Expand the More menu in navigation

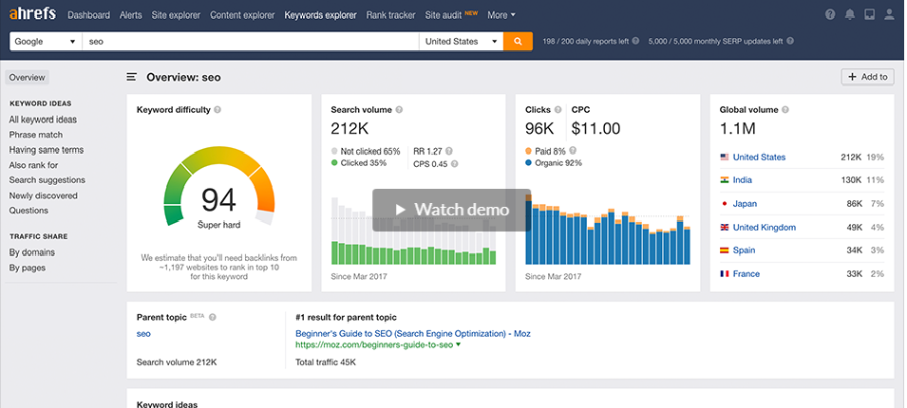pyautogui.click(x=501, y=15)
